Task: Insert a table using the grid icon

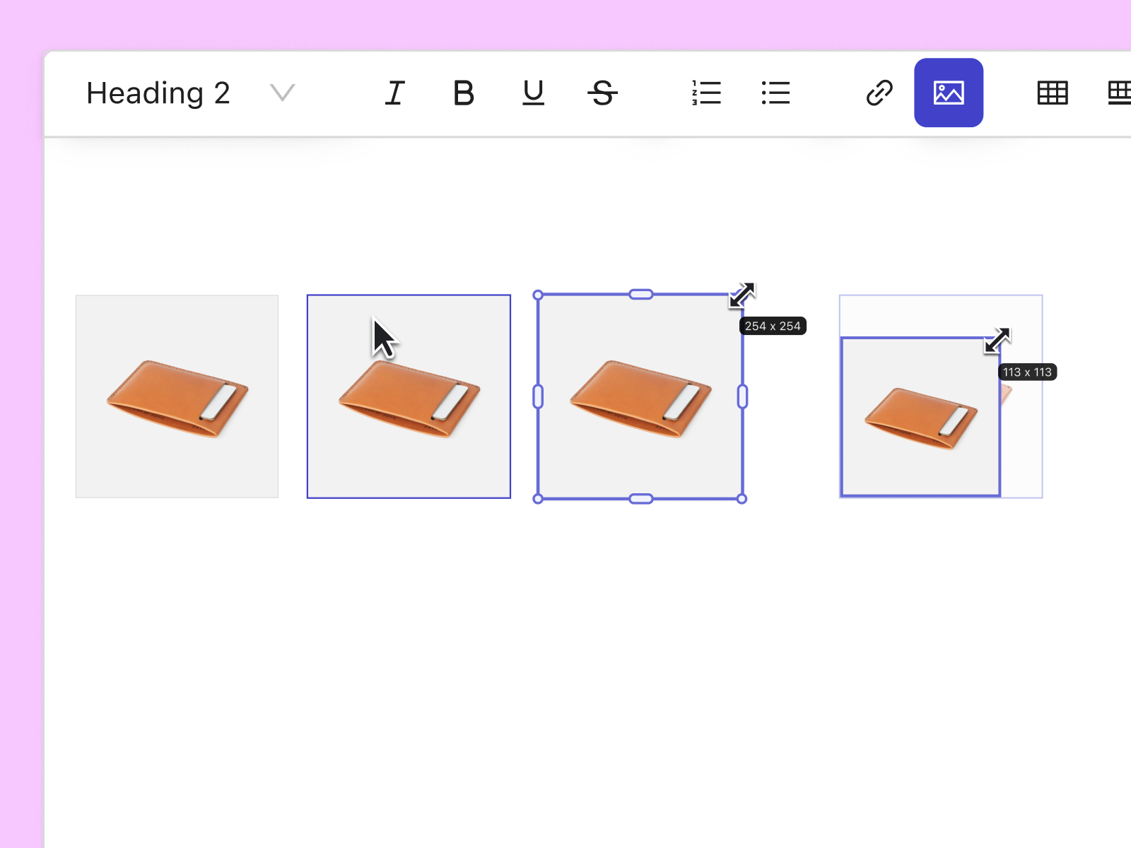Action: (x=1051, y=93)
